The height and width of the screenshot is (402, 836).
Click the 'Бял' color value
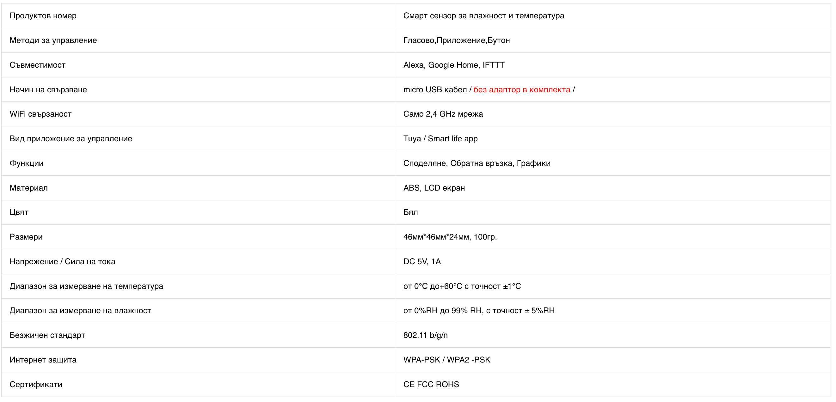click(410, 212)
